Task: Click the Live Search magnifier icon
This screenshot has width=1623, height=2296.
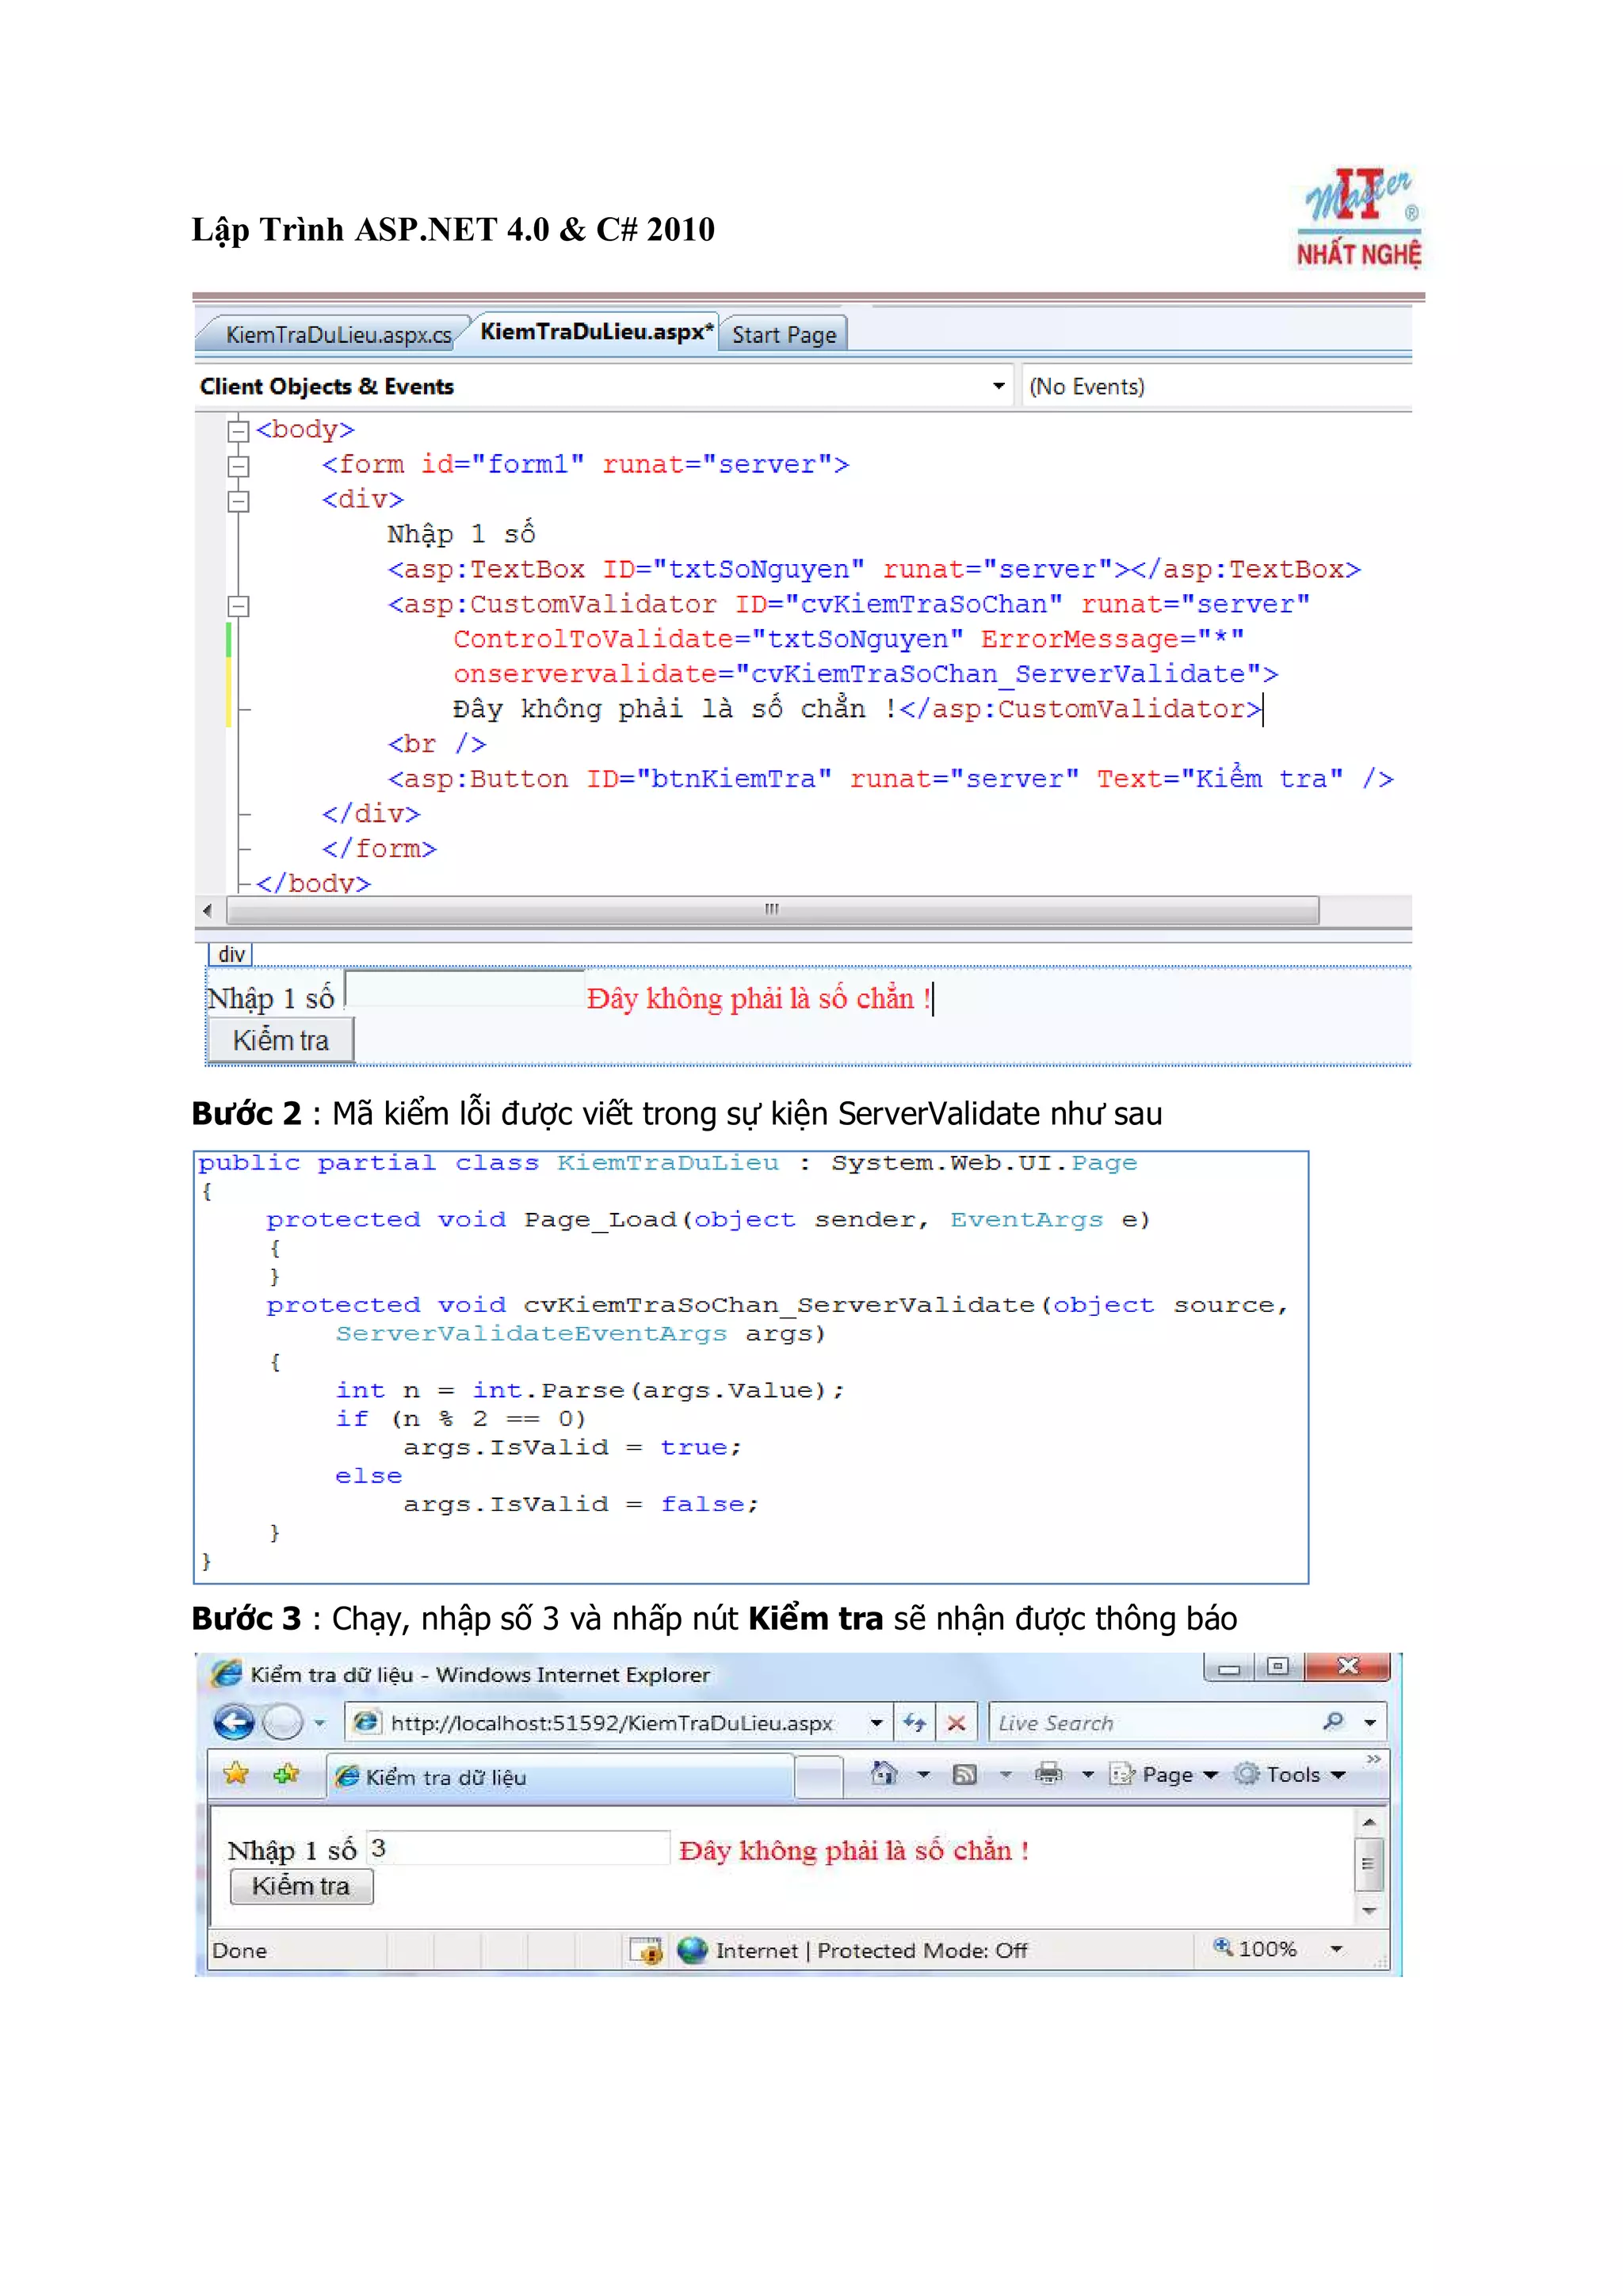Action: [1332, 1721]
